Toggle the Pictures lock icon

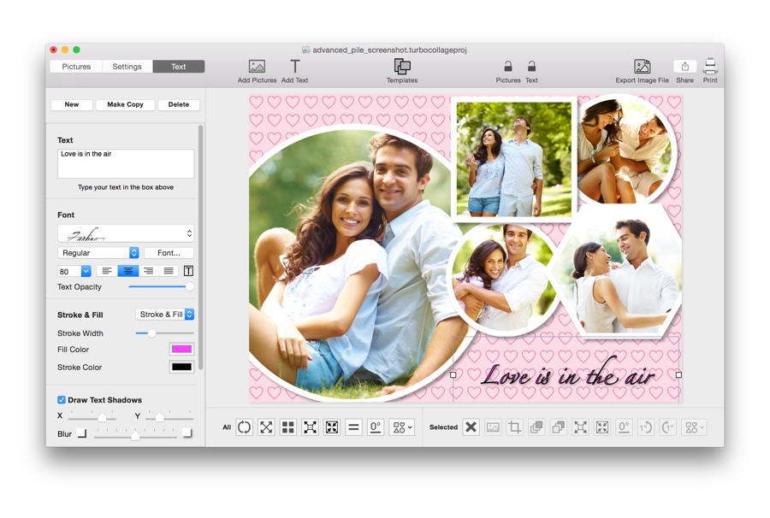pyautogui.click(x=508, y=67)
